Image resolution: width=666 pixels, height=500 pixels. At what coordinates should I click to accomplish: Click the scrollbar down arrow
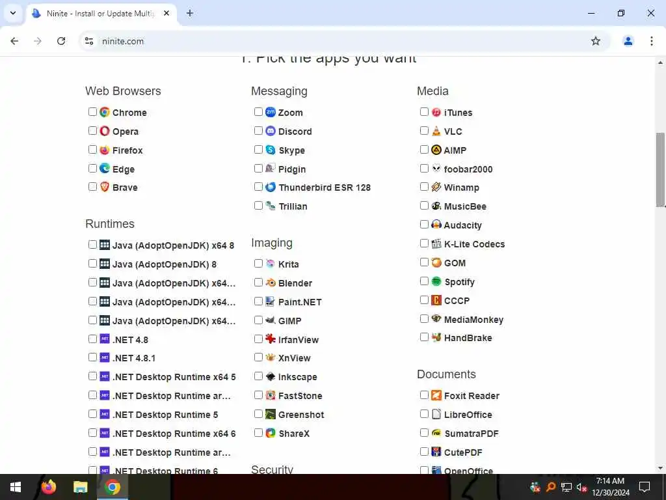click(660, 468)
